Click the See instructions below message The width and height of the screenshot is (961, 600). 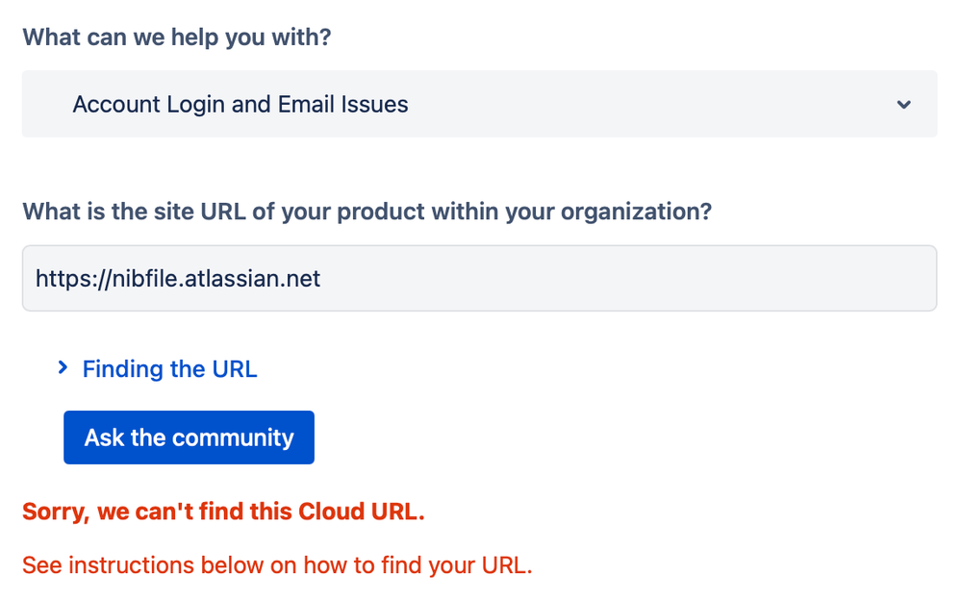(277, 564)
